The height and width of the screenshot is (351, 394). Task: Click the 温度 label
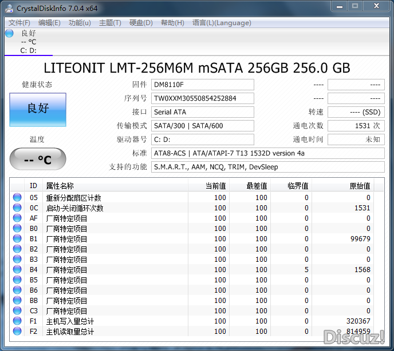(x=37, y=139)
